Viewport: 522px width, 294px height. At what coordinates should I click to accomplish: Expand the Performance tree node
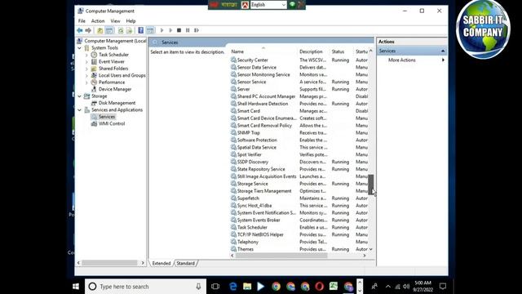[x=86, y=82]
